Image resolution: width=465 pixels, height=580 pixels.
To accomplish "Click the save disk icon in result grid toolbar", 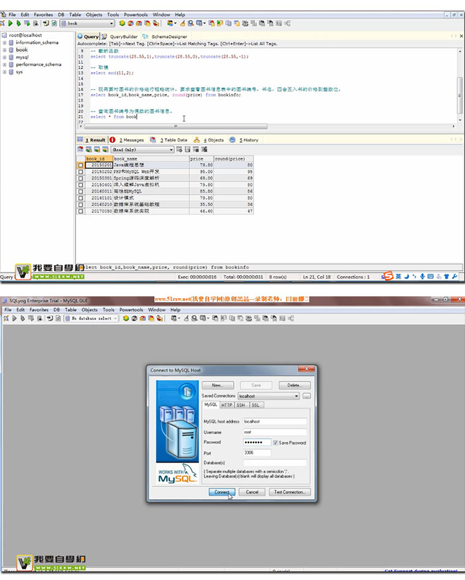I will tap(187, 149).
